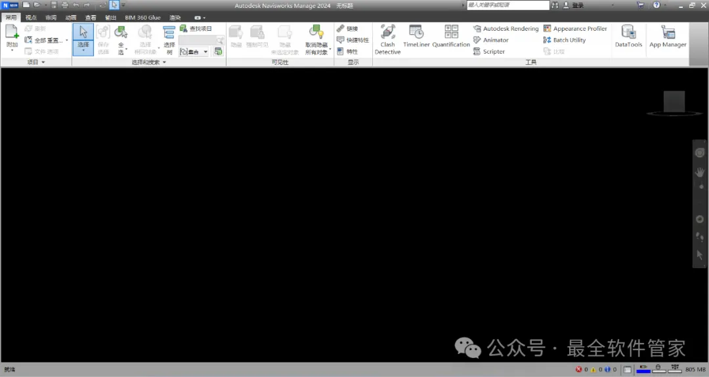The image size is (709, 377).
Task: Click the Open file icon in quick access toolbar
Action: point(37,5)
